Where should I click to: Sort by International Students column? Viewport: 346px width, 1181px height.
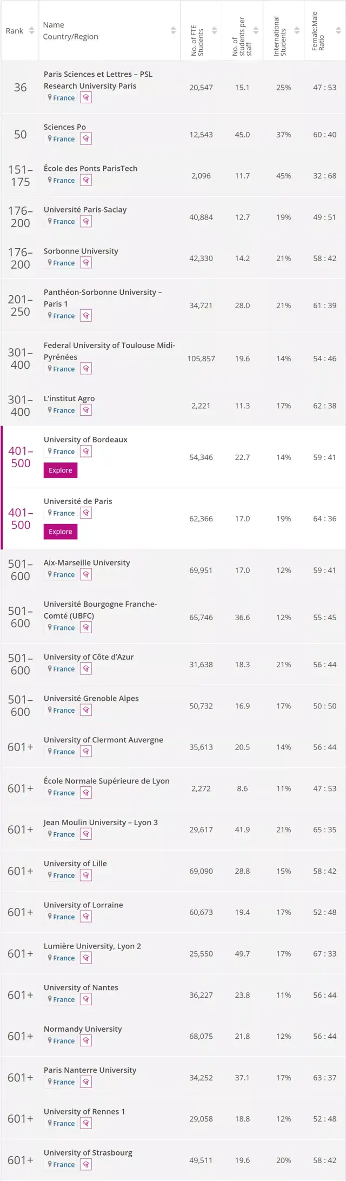297,31
